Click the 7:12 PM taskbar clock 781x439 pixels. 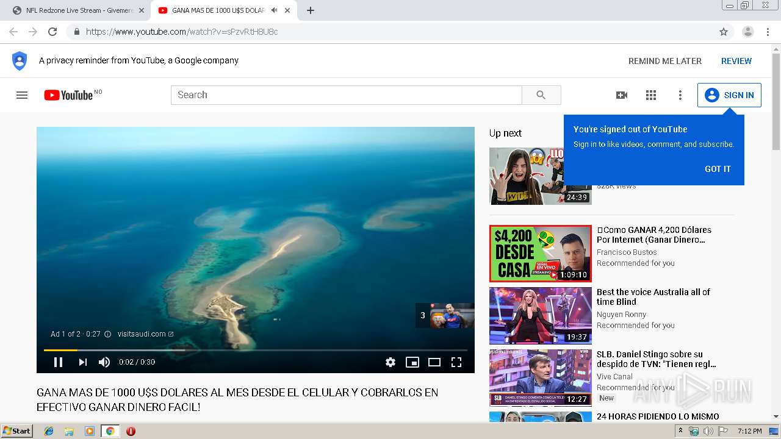pyautogui.click(x=749, y=431)
